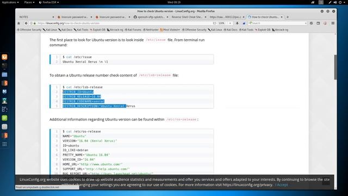The width and height of the screenshot is (348, 196).
Task: Switch to the NOTES tab
Action: coord(36,17)
